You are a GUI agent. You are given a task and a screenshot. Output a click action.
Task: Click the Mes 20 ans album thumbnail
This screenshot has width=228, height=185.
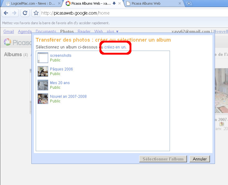43,85
